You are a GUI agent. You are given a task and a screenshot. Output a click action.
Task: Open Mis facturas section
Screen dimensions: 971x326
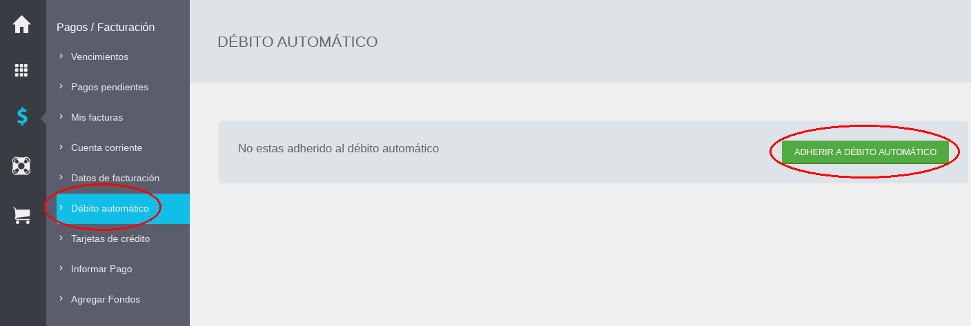(97, 117)
